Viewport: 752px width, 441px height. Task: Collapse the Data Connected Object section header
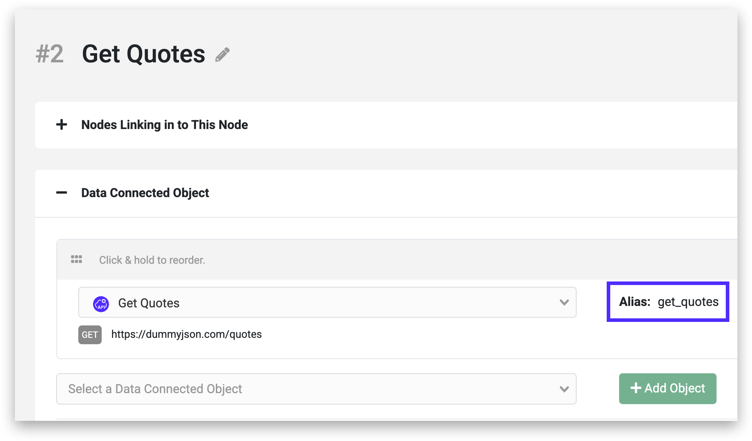(145, 193)
